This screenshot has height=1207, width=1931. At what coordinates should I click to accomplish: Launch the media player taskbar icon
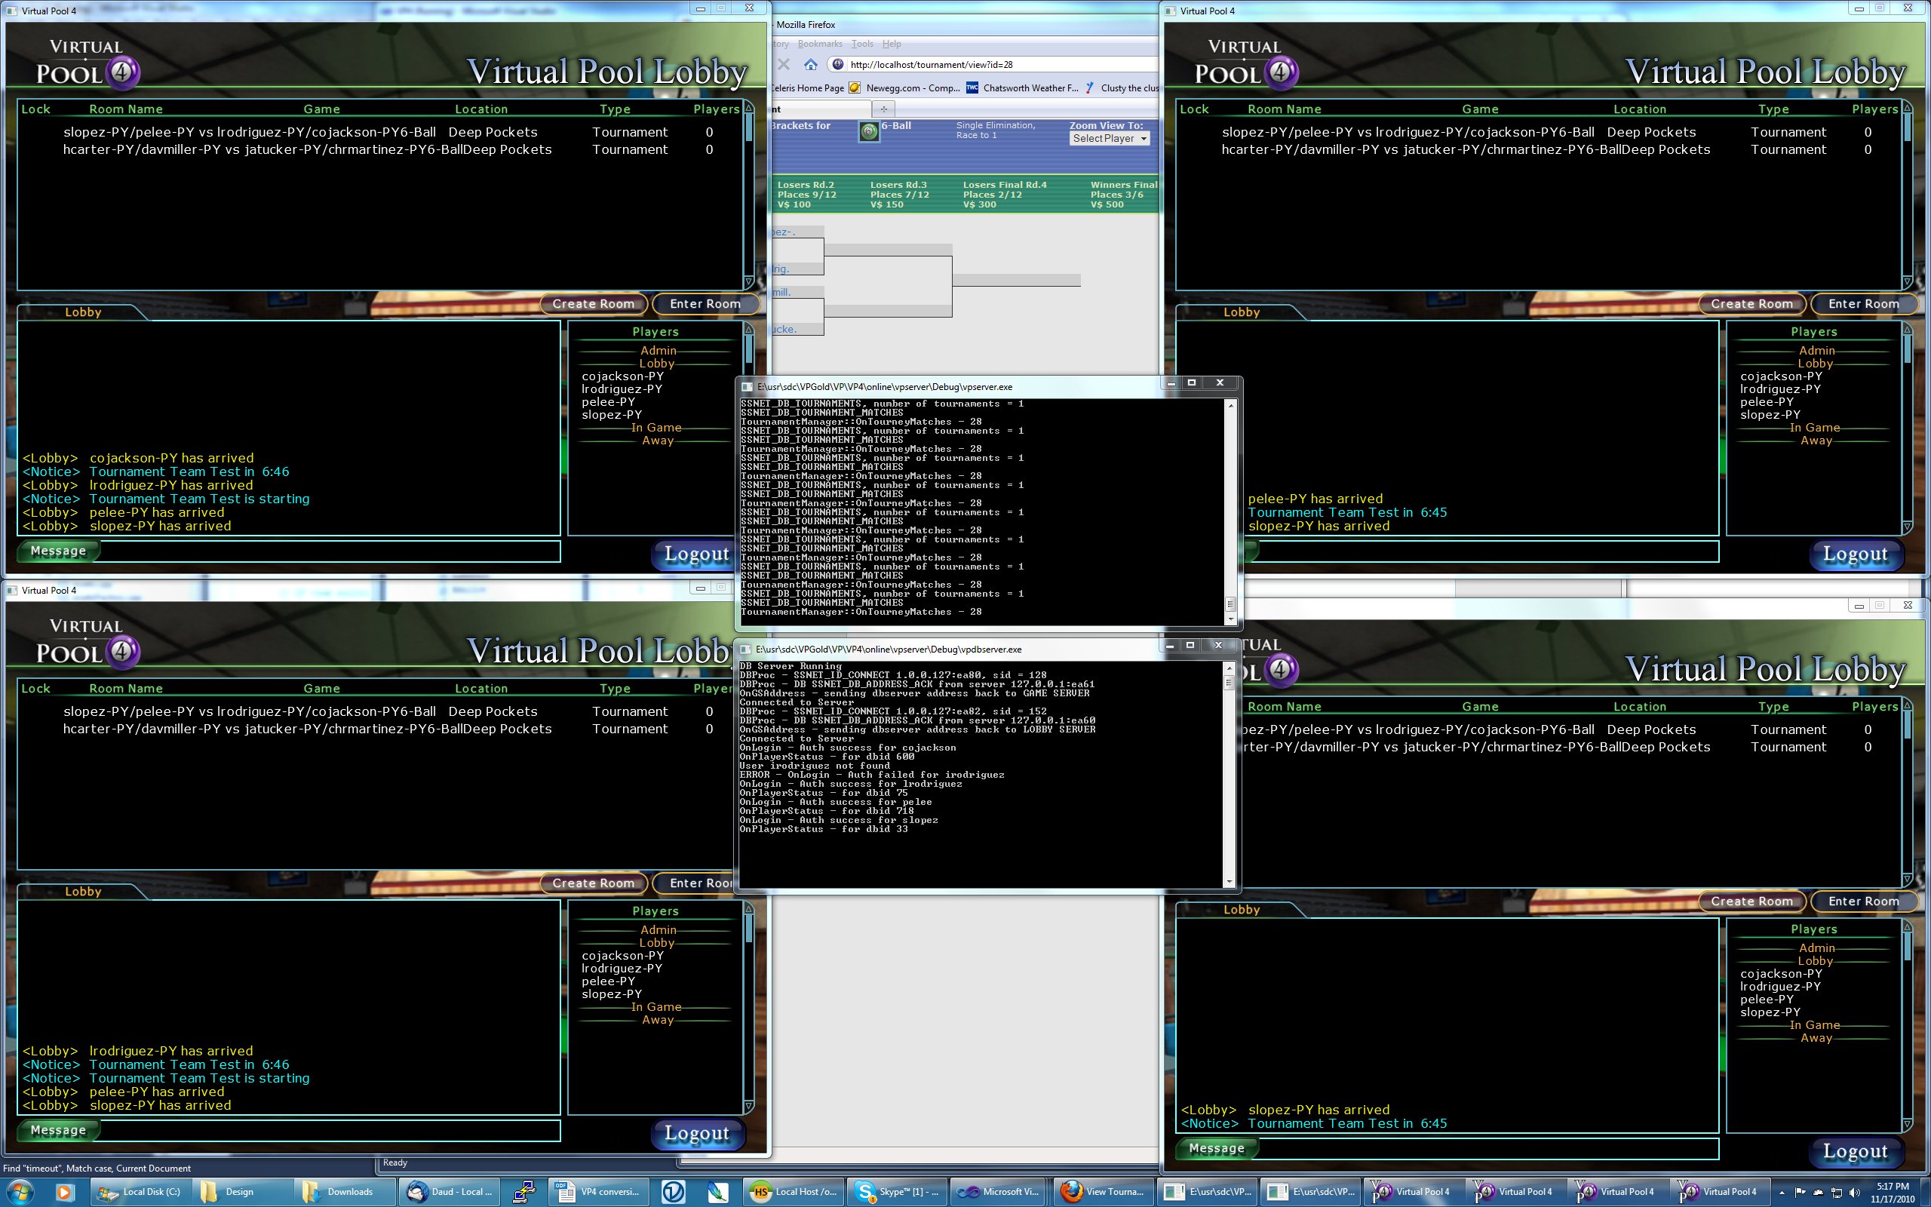64,1192
